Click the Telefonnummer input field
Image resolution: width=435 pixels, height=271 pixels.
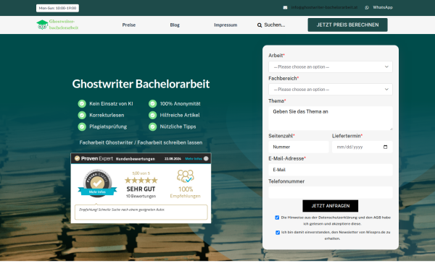tap(331, 192)
